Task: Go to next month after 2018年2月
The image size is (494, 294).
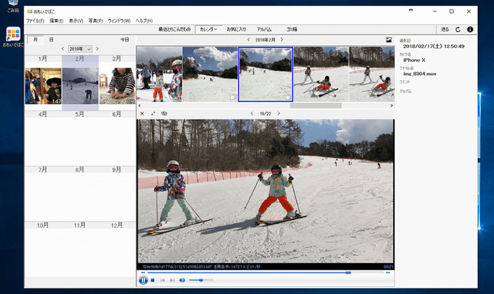Action: click(x=282, y=40)
